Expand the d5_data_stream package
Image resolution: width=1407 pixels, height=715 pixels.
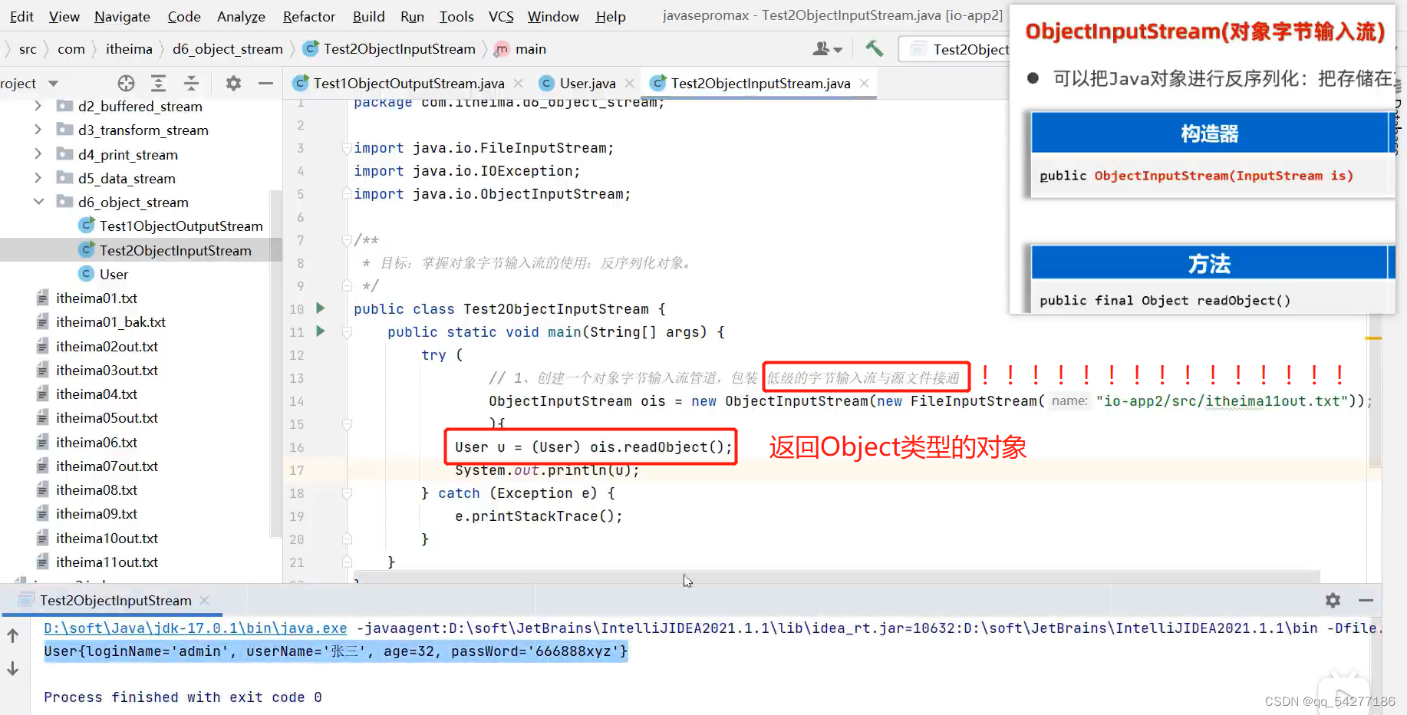(x=38, y=178)
